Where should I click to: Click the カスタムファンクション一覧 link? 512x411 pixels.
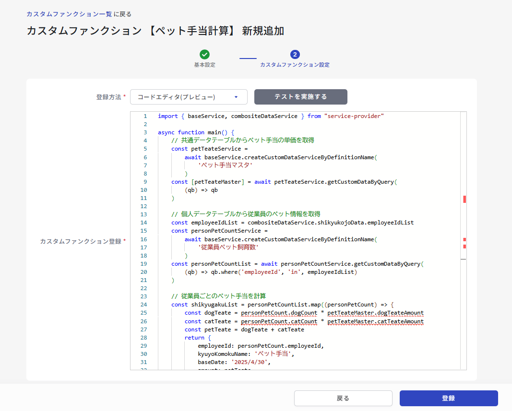(69, 14)
